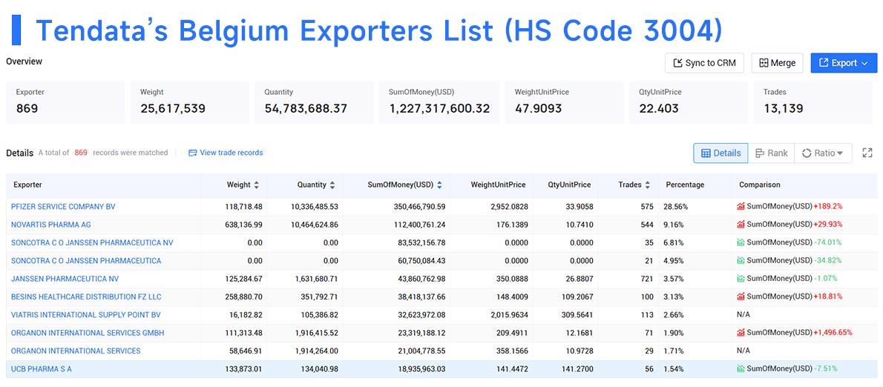This screenshot has height=387, width=883.
Task: Click Novartis row comparison chart icon
Action: coord(741,225)
